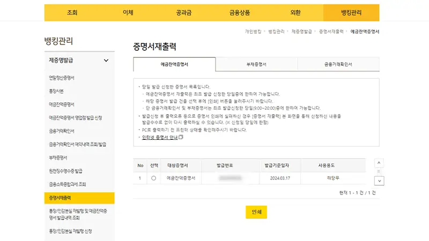Click the table scrollbar thumb between the arrows
429x241 pixels.
379,171
